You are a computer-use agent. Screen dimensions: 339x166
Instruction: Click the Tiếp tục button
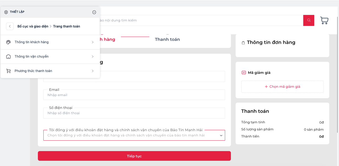pyautogui.click(x=134, y=156)
